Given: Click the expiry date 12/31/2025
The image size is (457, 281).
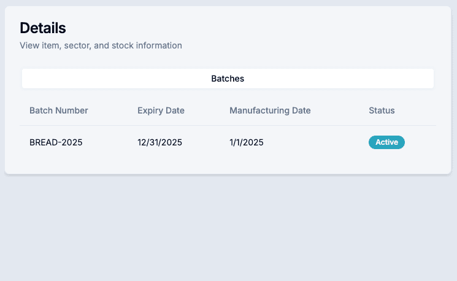Looking at the screenshot, I should pyautogui.click(x=159, y=142).
